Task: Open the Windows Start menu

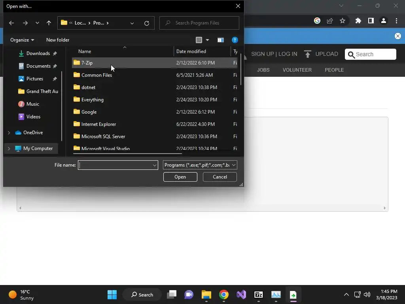Action: click(x=112, y=294)
